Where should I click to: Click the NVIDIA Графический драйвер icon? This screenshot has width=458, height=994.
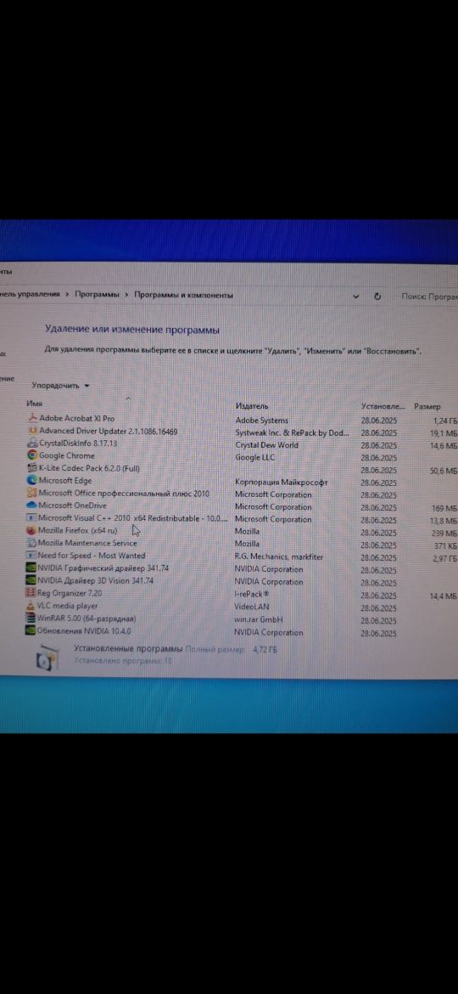pyautogui.click(x=31, y=568)
